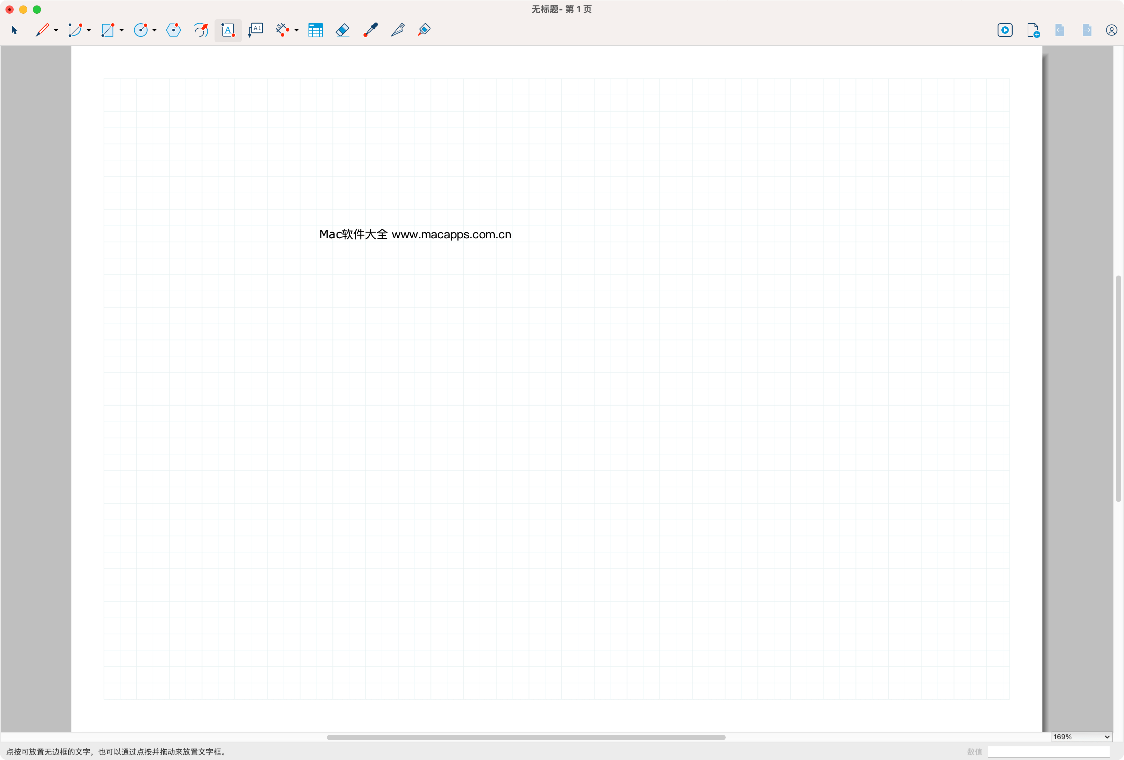Open the pen tool variants dropdown
The image size is (1124, 760).
56,30
